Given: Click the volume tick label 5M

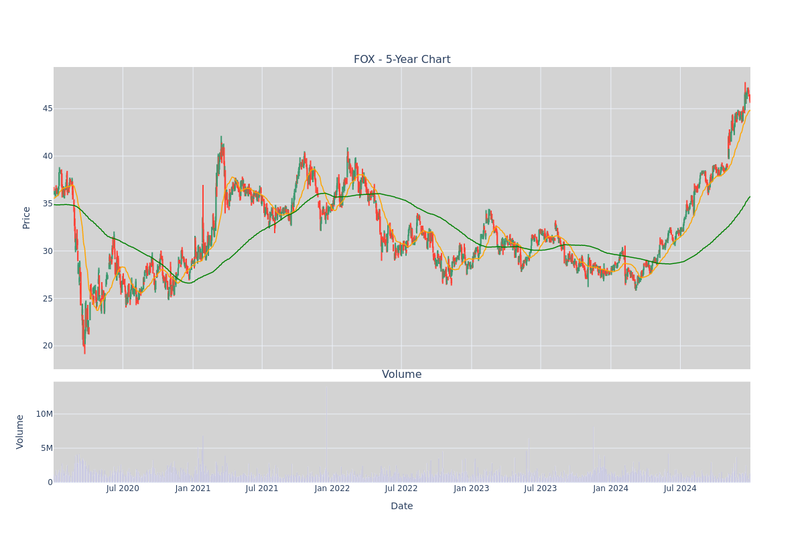Looking at the screenshot, I should tap(47, 448).
